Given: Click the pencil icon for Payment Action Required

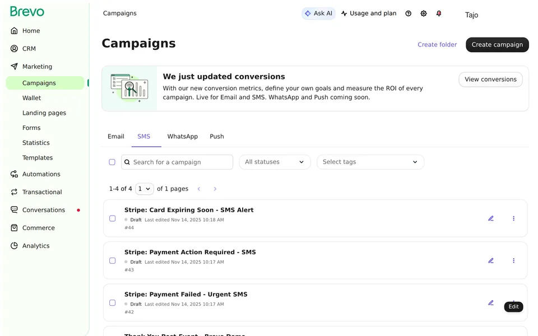Looking at the screenshot, I should pyautogui.click(x=491, y=260).
